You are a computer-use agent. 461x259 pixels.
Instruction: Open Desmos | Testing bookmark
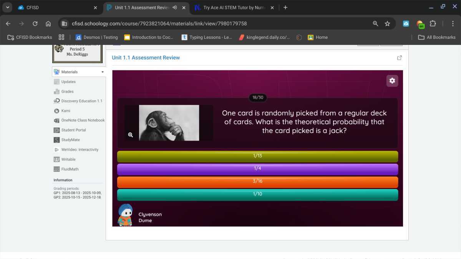point(97,37)
